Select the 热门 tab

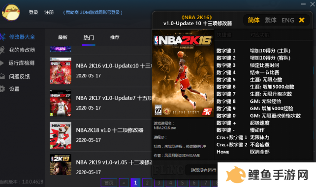(x=89, y=37)
